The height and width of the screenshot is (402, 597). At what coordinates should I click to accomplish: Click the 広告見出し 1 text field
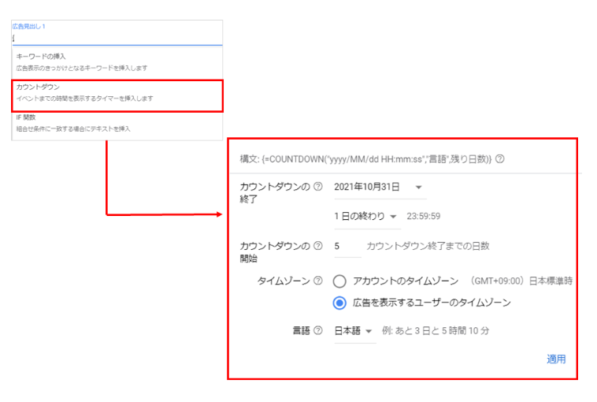point(117,38)
